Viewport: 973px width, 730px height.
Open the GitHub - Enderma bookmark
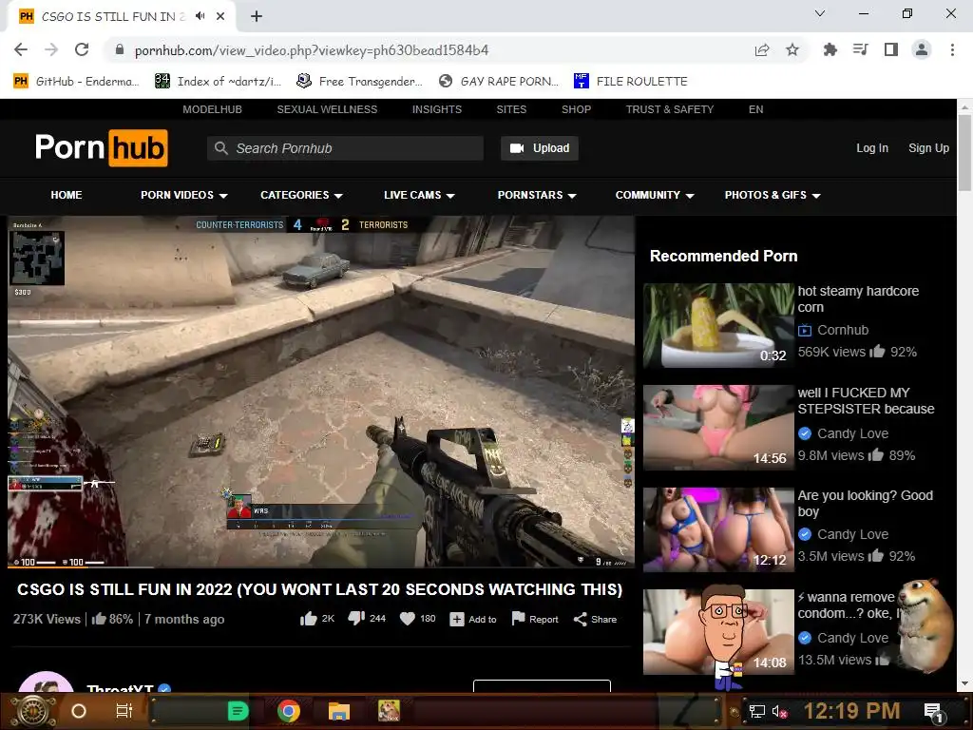pos(76,81)
